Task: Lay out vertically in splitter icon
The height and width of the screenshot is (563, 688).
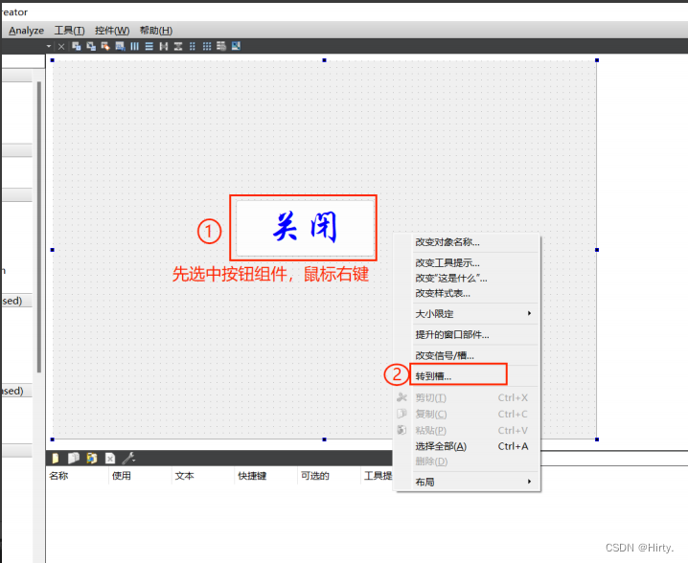Action: click(x=178, y=46)
